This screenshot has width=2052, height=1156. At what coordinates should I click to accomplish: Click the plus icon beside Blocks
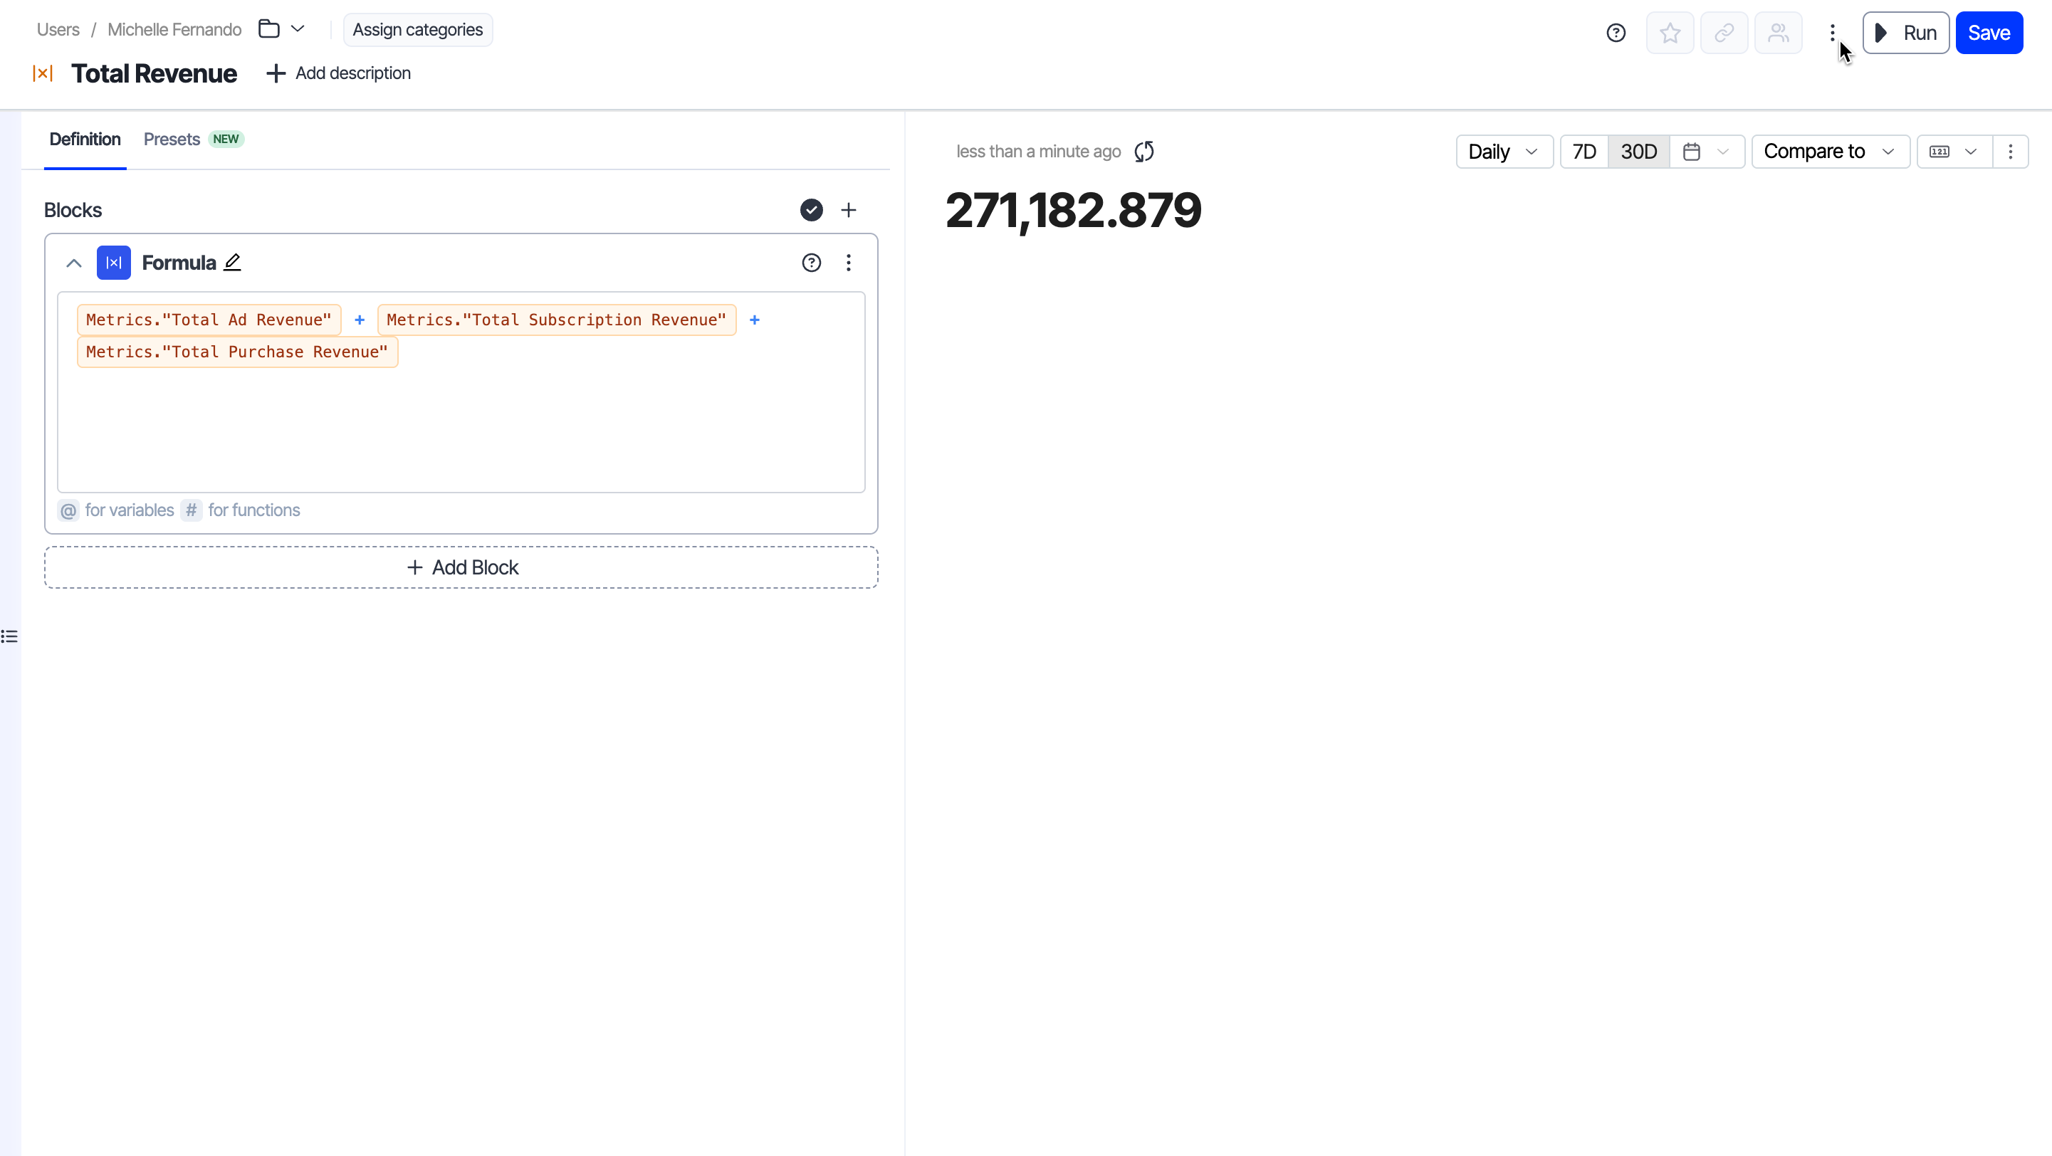point(849,210)
